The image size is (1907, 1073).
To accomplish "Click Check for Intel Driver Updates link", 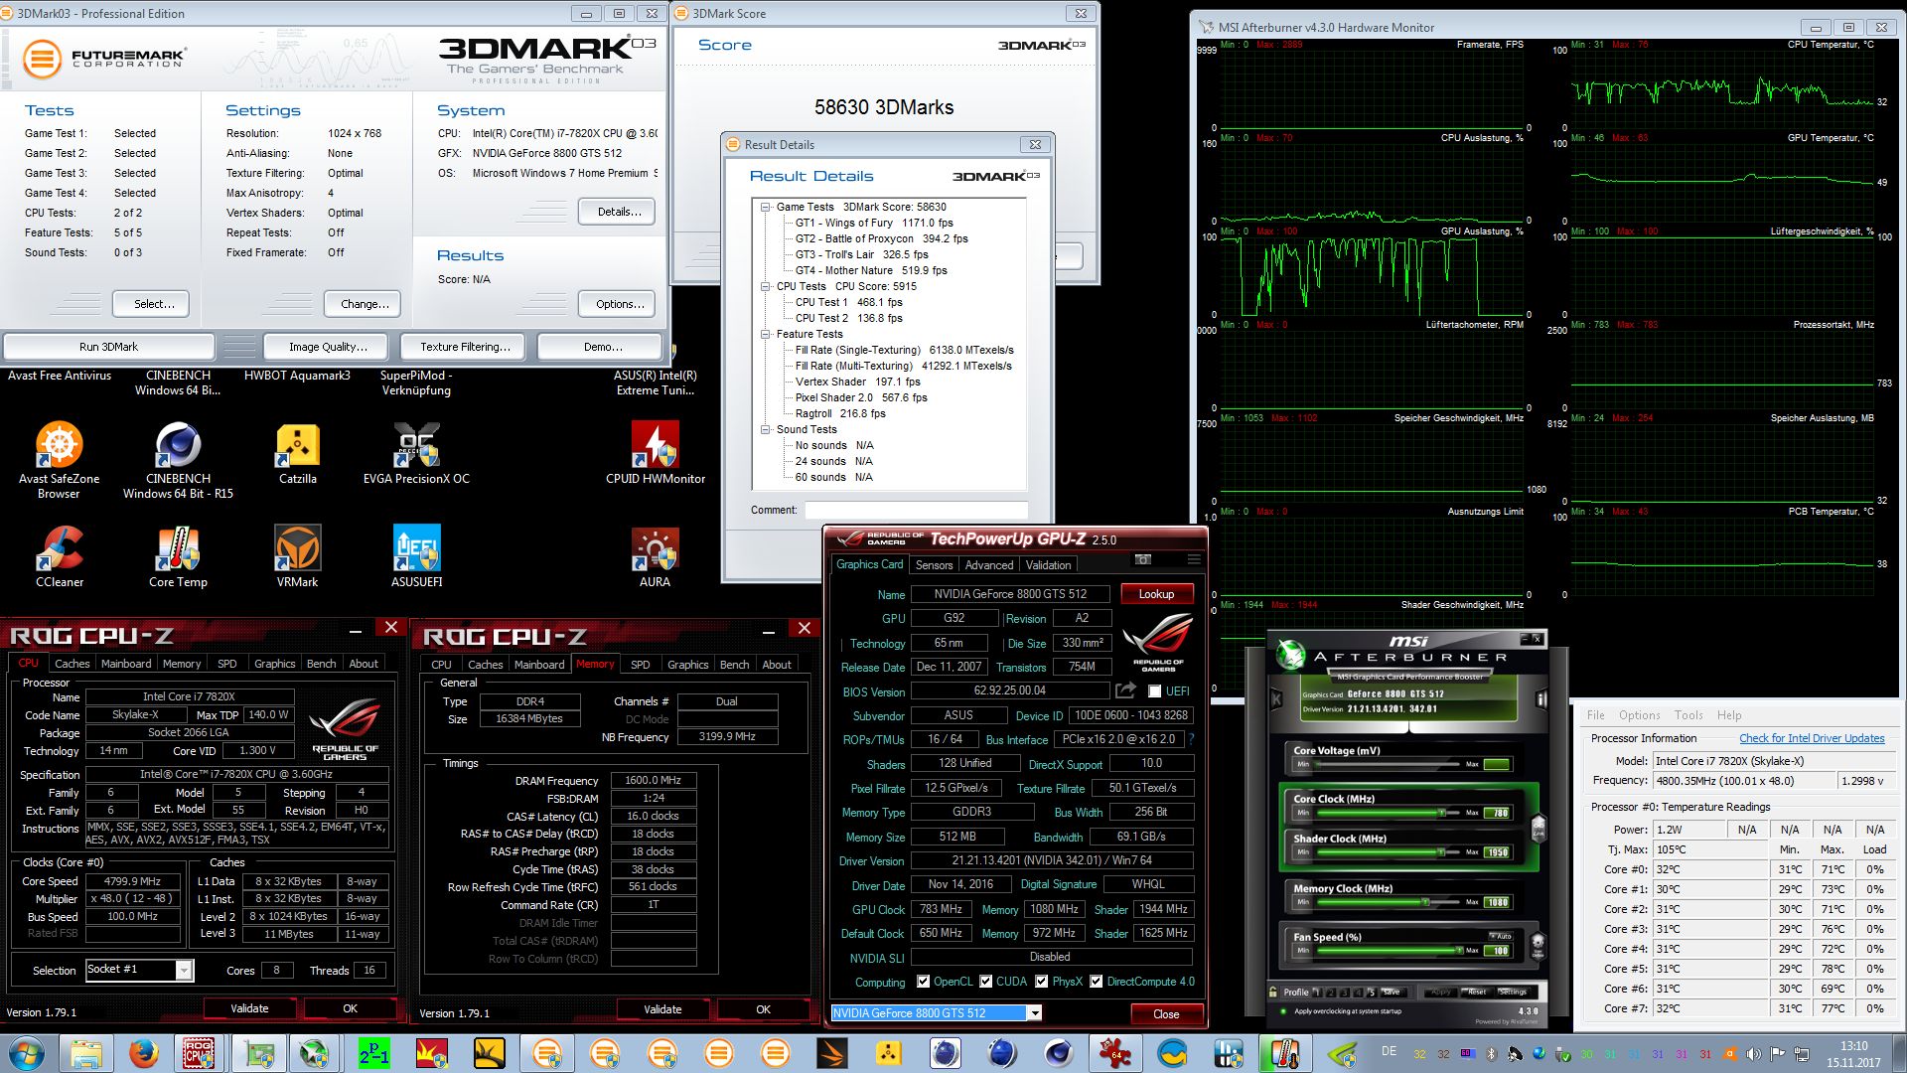I will coord(1812,738).
